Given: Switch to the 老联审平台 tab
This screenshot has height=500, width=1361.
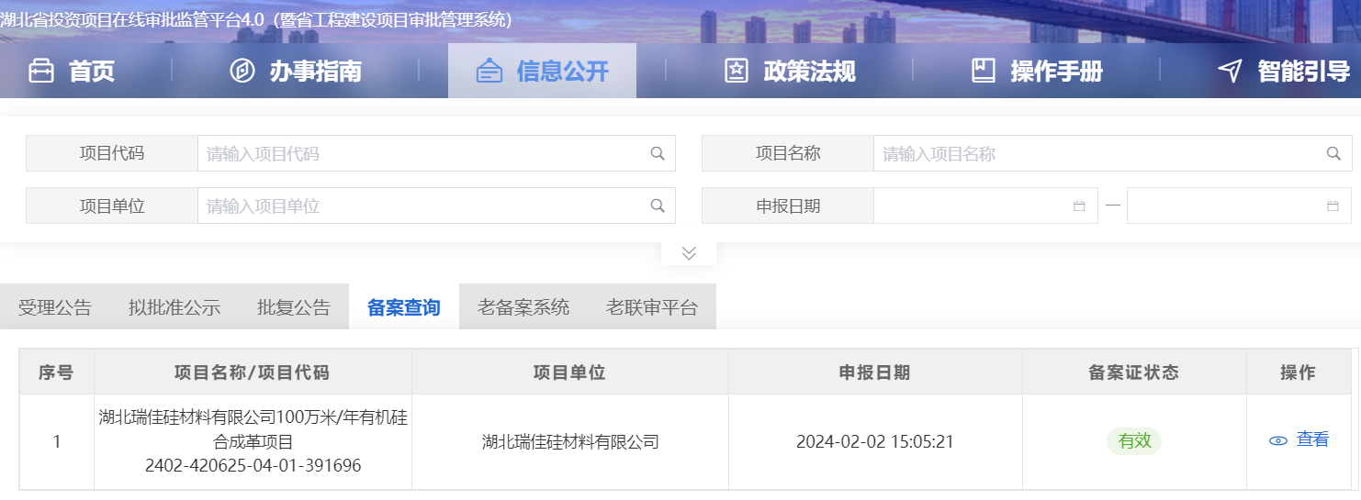Looking at the screenshot, I should pos(652,307).
